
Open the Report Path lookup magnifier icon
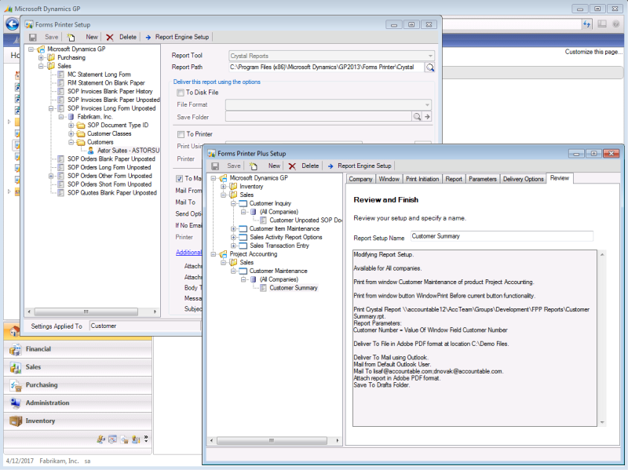[x=429, y=68]
